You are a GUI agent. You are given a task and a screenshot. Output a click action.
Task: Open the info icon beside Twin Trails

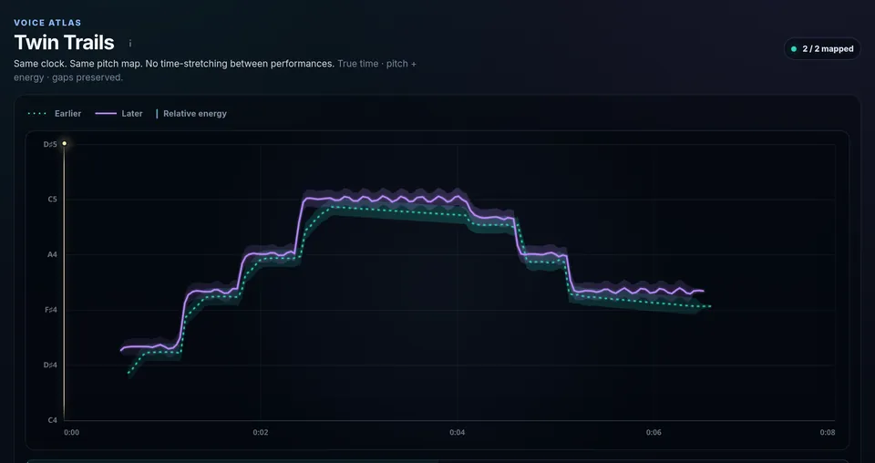click(x=130, y=44)
